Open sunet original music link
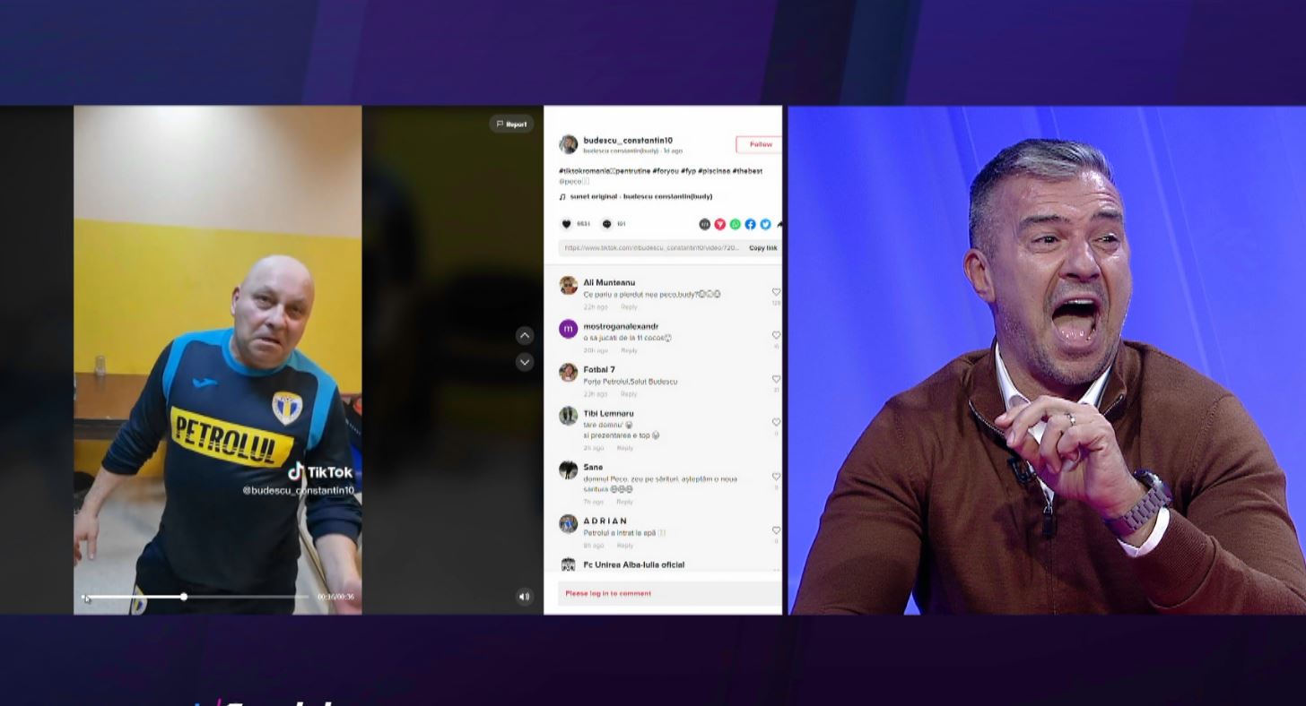This screenshot has height=706, width=1306. pyautogui.click(x=635, y=196)
